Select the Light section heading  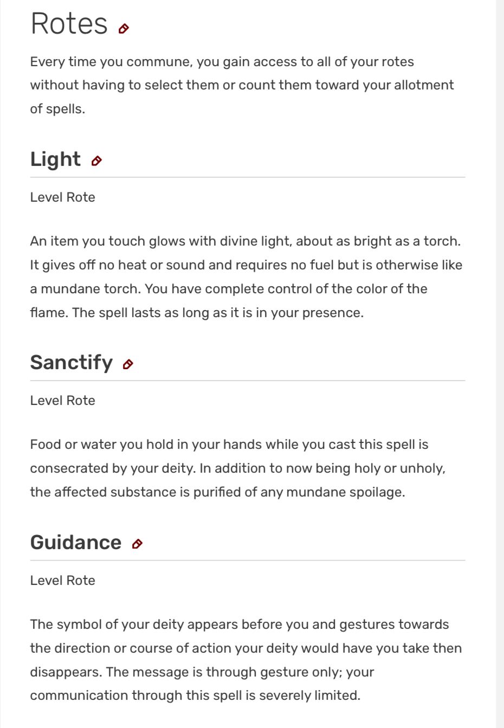coord(55,159)
